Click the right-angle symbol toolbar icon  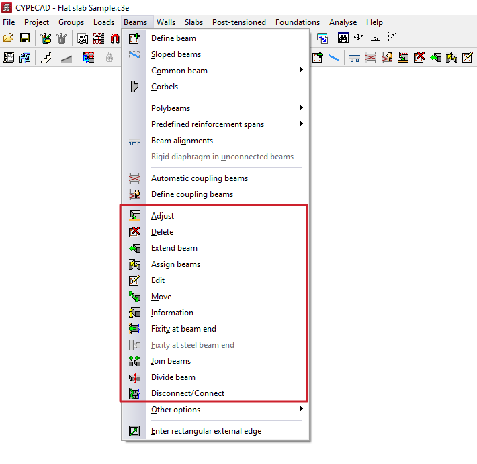376,38
